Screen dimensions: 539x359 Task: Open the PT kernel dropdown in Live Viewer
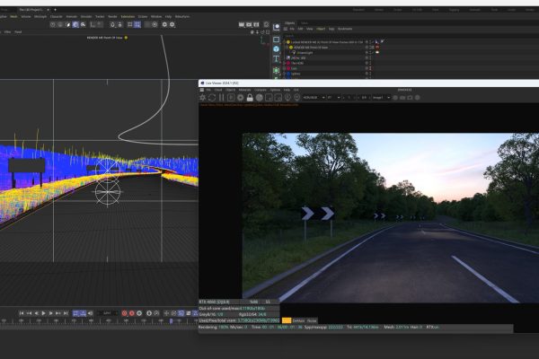click(x=335, y=98)
